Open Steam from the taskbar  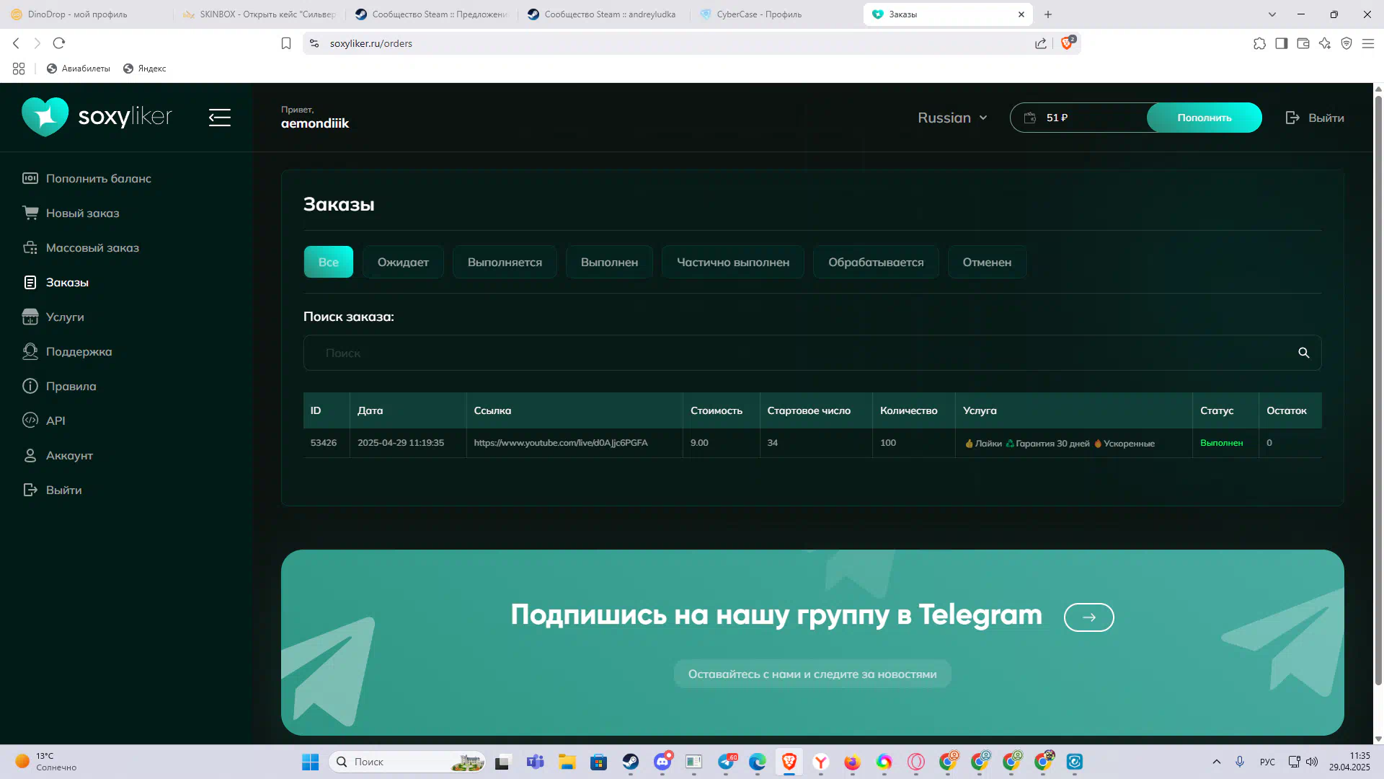pos(630,762)
